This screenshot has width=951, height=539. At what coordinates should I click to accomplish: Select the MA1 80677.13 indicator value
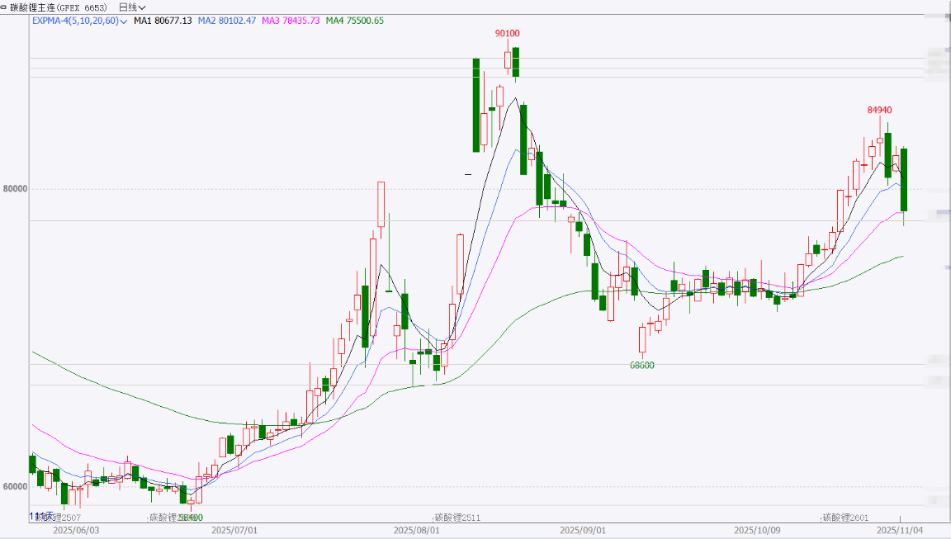(x=163, y=21)
